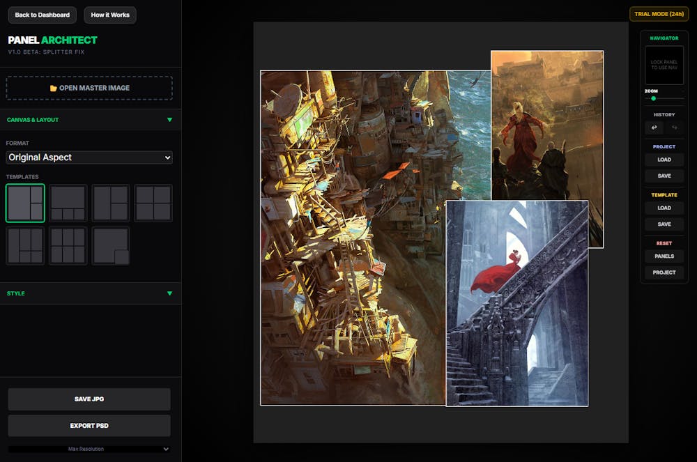
Task: Click Back to Dashboard
Action: pyautogui.click(x=43, y=15)
